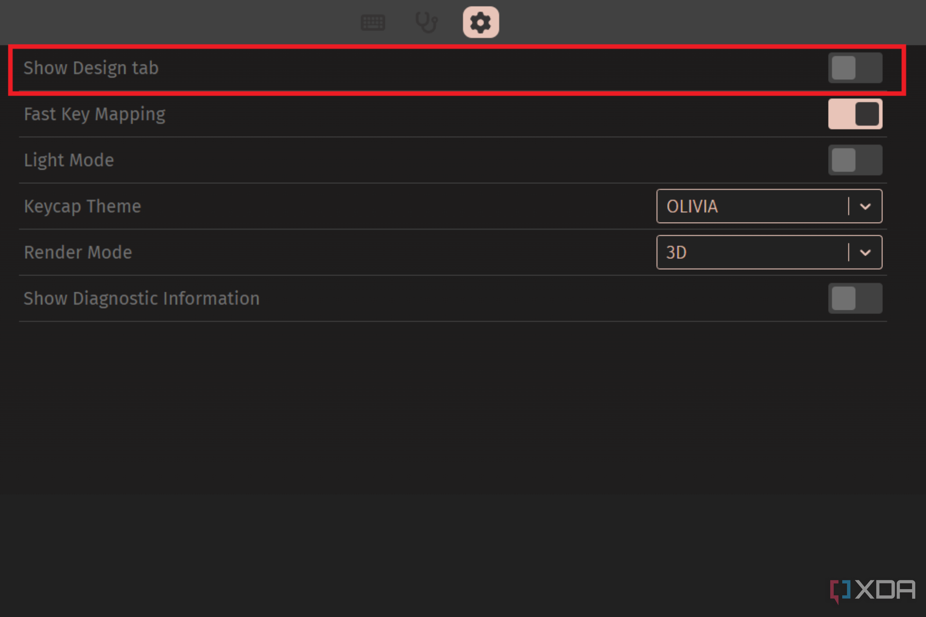Viewport: 926px width, 617px height.
Task: Expand the Keycap Theme dropdown
Action: tap(867, 206)
